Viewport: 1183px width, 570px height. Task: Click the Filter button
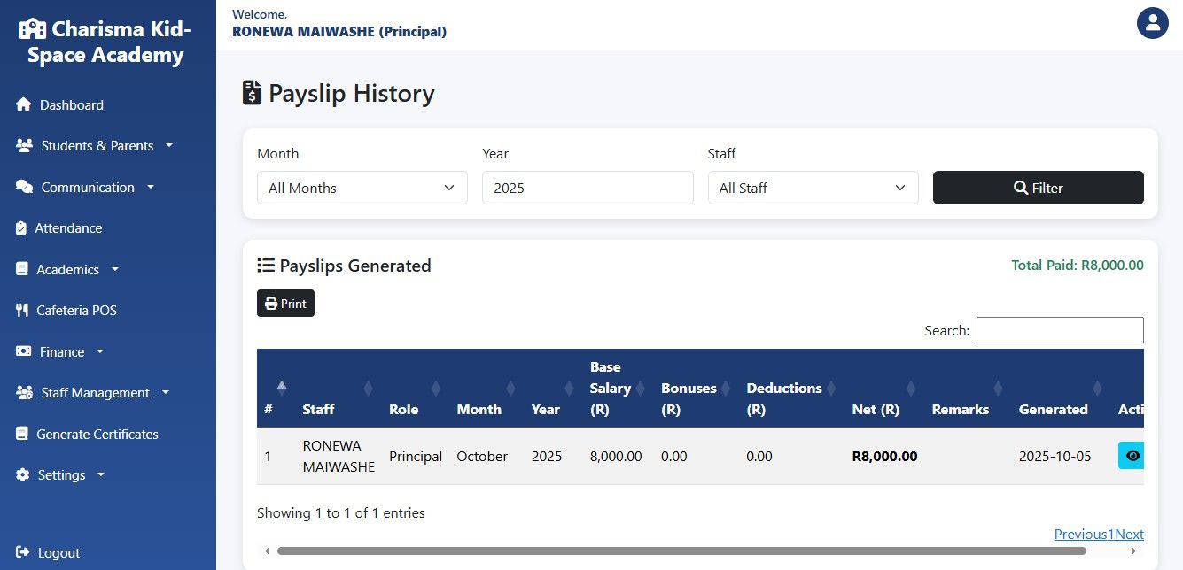pyautogui.click(x=1038, y=188)
